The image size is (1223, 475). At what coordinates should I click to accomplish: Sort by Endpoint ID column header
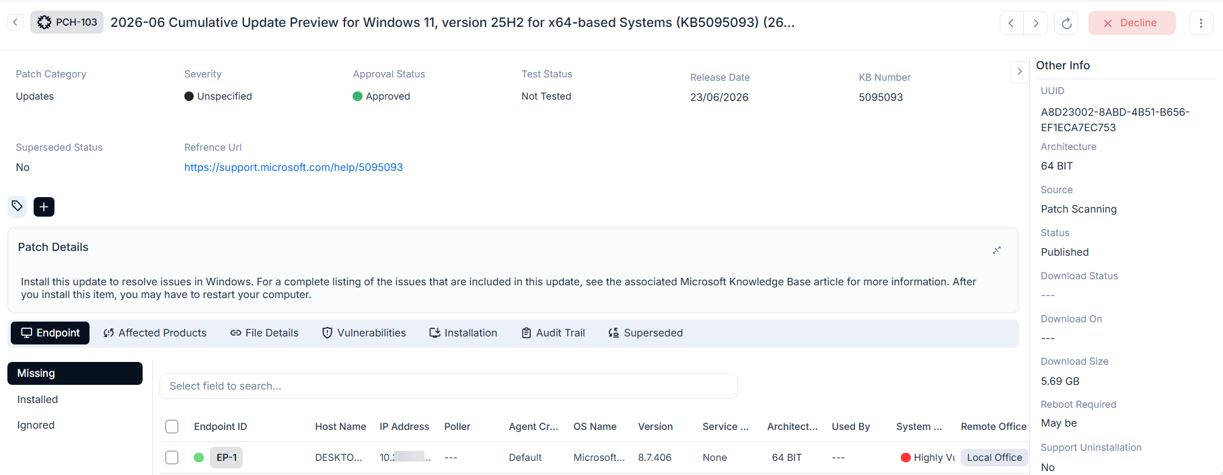221,427
